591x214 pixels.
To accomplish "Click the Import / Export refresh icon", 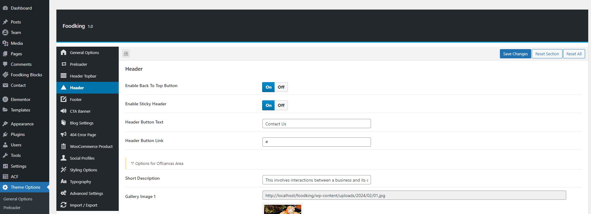I will (64, 205).
